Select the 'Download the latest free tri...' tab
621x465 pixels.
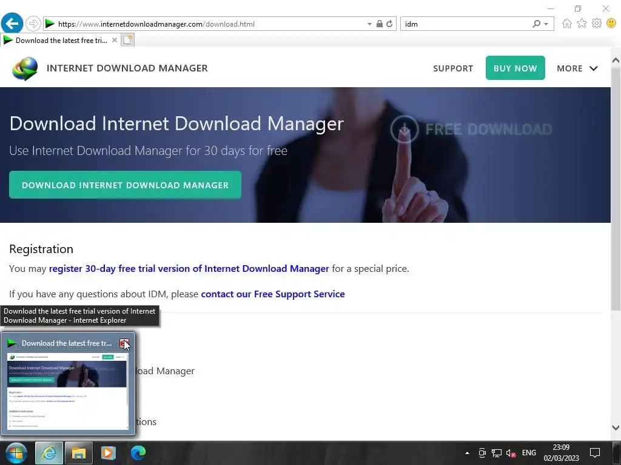(x=59, y=40)
